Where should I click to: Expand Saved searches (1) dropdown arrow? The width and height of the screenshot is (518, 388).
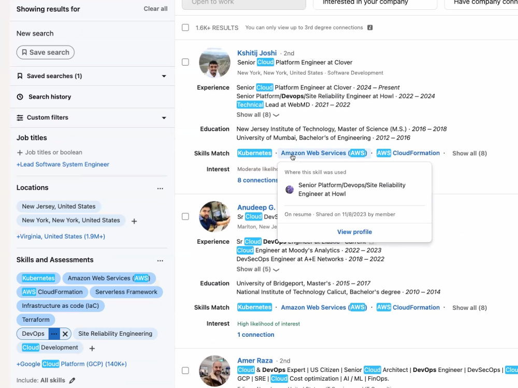164,76
